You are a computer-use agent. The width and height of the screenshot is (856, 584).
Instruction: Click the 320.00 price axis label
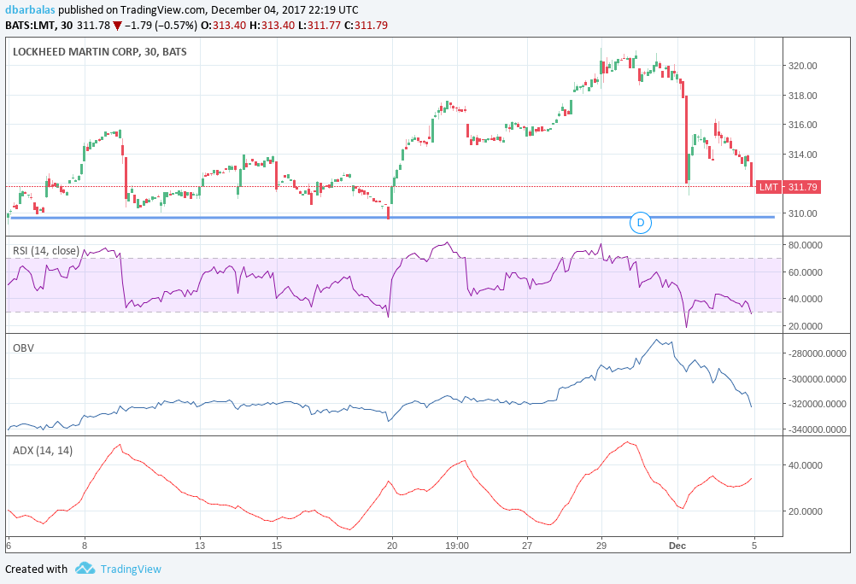click(802, 66)
